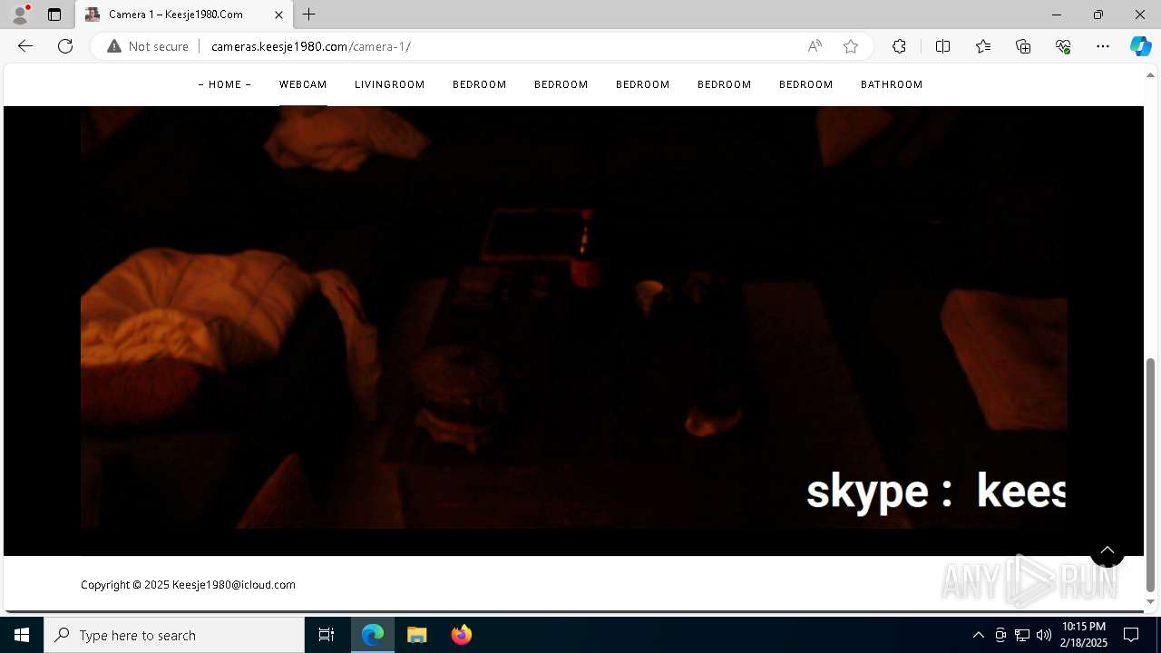Open the first BEDROOM menu item
Image resolution: width=1161 pixels, height=653 pixels.
(x=480, y=84)
